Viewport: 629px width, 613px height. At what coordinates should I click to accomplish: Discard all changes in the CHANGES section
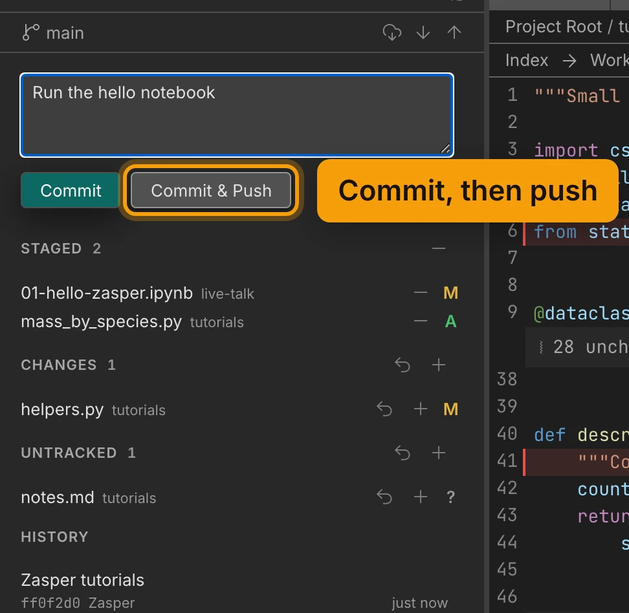click(x=403, y=365)
